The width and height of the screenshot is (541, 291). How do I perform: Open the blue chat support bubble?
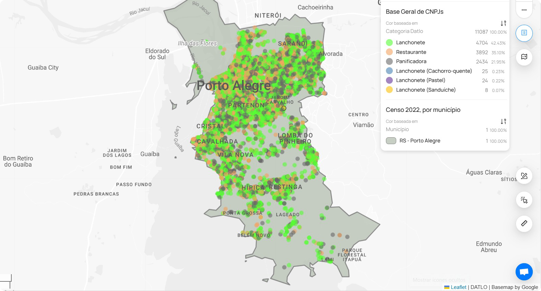(x=524, y=272)
